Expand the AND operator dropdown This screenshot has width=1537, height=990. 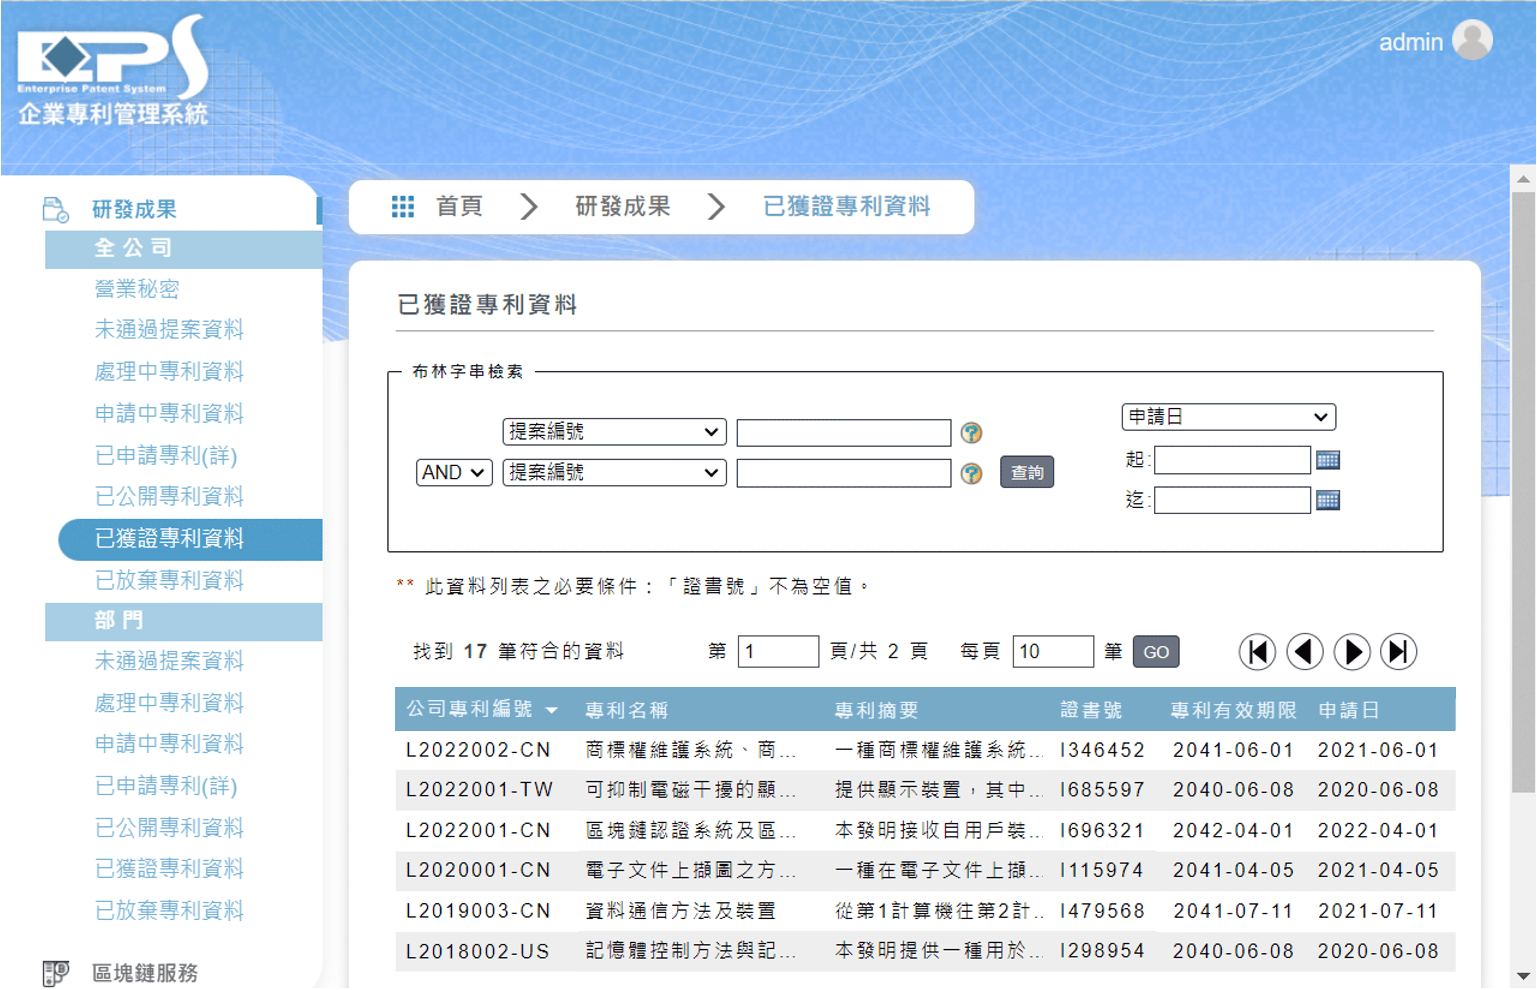pos(454,472)
